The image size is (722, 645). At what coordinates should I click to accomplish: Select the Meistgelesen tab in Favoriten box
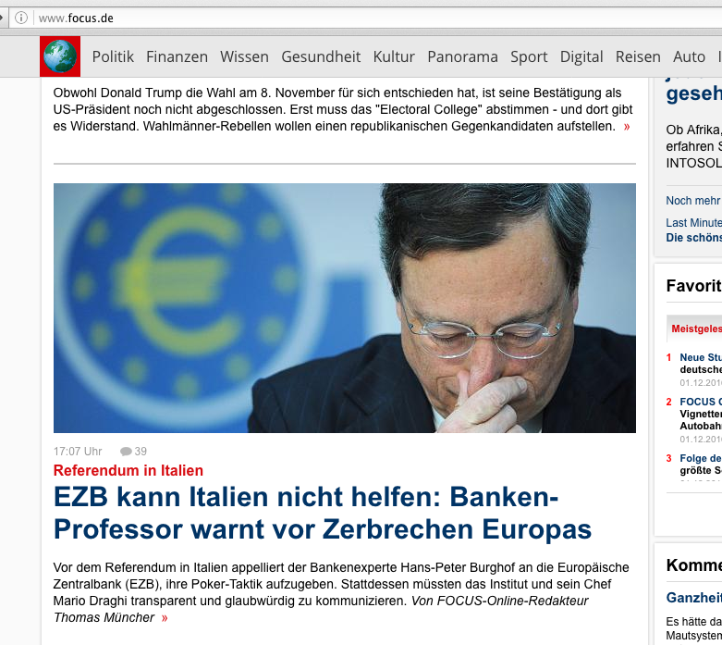(x=696, y=329)
